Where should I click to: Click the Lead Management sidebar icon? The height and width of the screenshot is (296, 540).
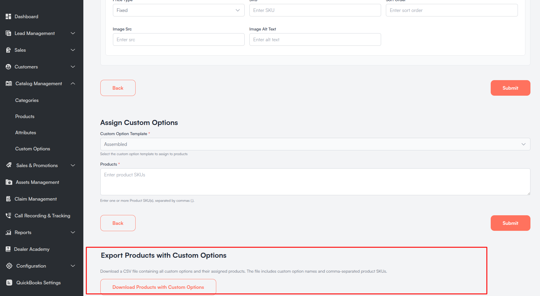pos(8,33)
